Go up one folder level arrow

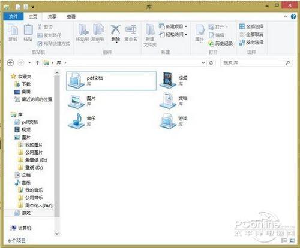(x=37, y=63)
